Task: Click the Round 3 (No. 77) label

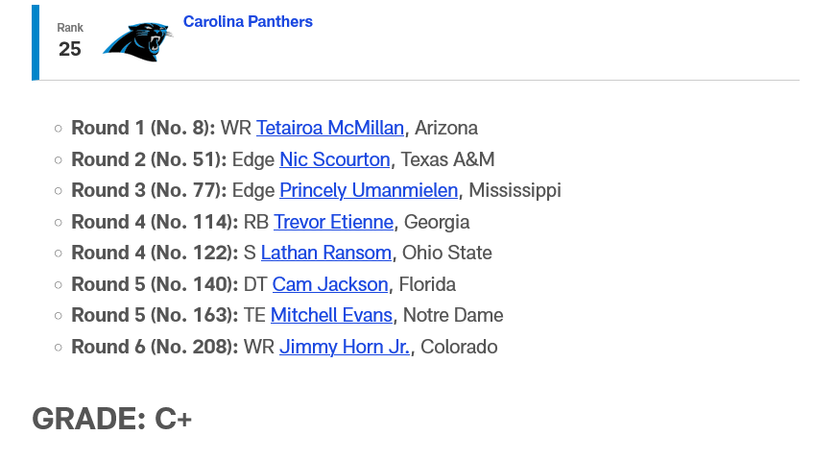Action: tap(149, 190)
